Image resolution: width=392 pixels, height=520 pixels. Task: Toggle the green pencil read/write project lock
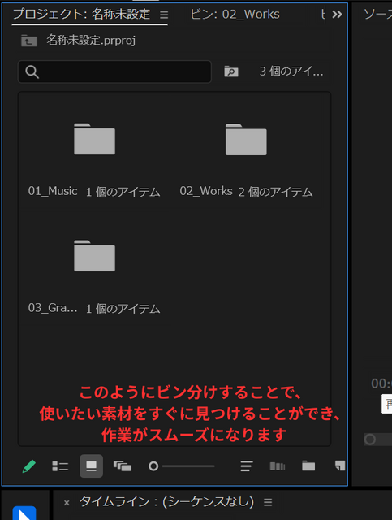tap(29, 466)
